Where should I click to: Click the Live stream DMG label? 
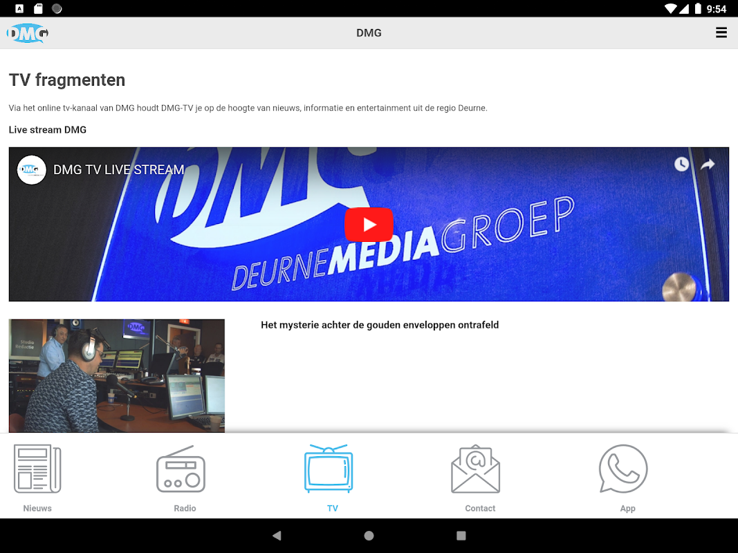click(48, 130)
